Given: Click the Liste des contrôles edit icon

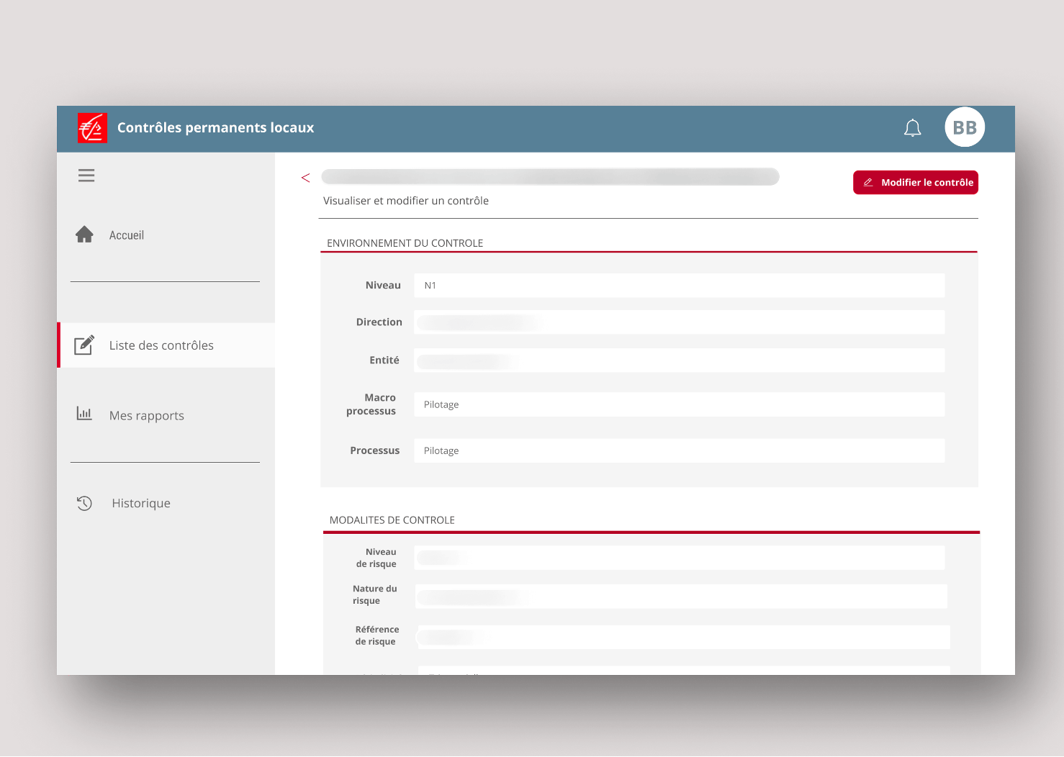Looking at the screenshot, I should [84, 345].
